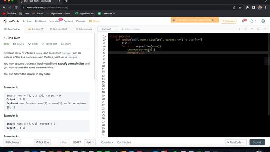
Task: Enter fullscreen editor mode icon
Action: (265, 29)
